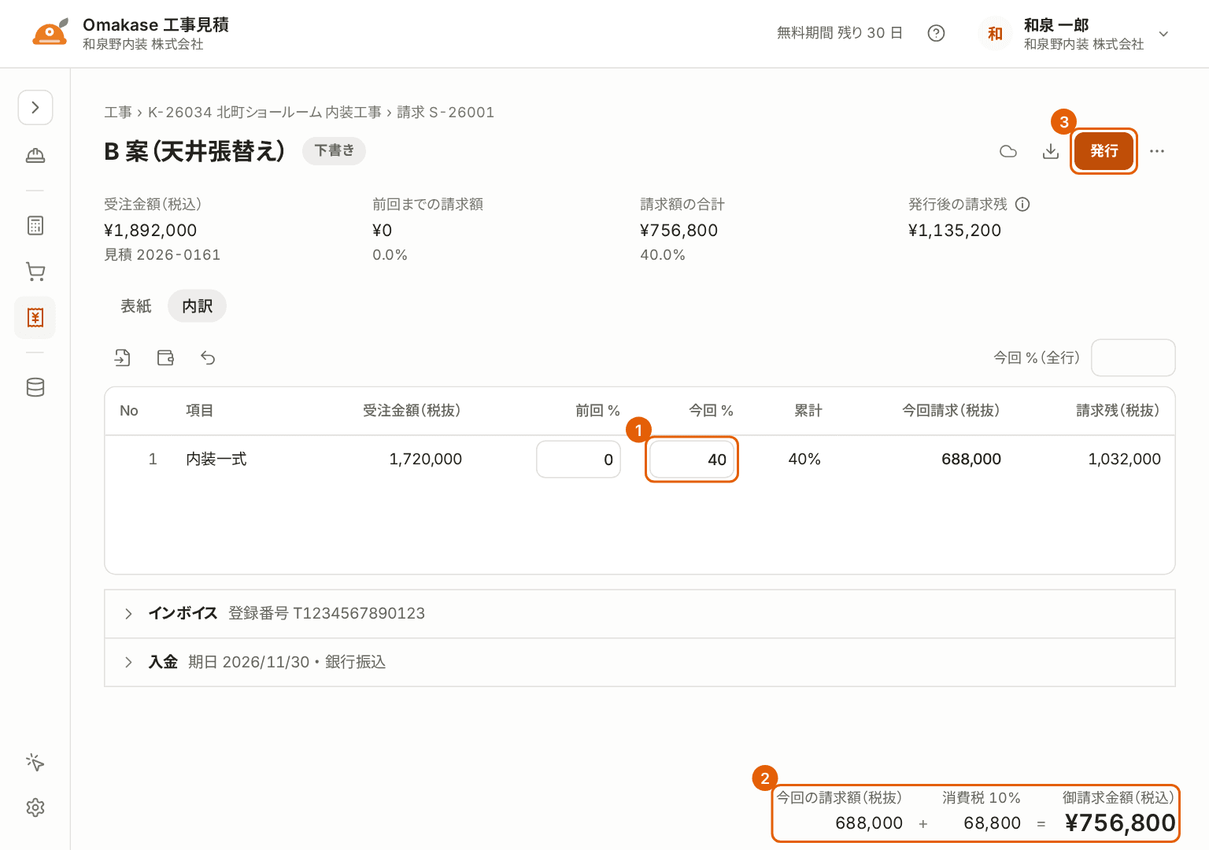Screen dimensions: 1209x850
Task: Click the wallet toolbar icon
Action: point(165,358)
